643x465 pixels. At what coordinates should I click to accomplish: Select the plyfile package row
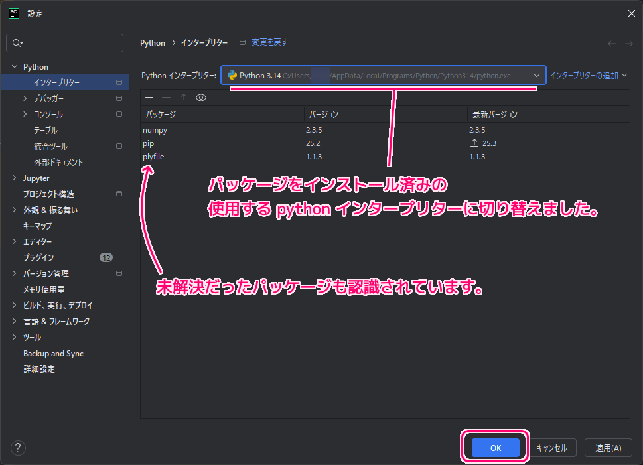pyautogui.click(x=153, y=157)
